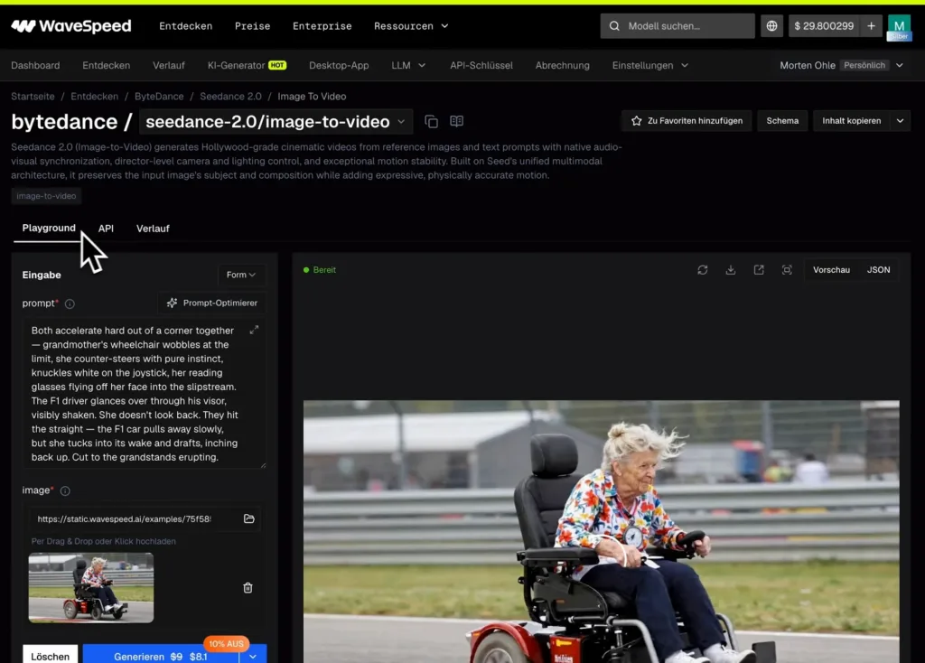Click the 10% AUS discount badge
This screenshot has height=663, width=925.
point(226,643)
